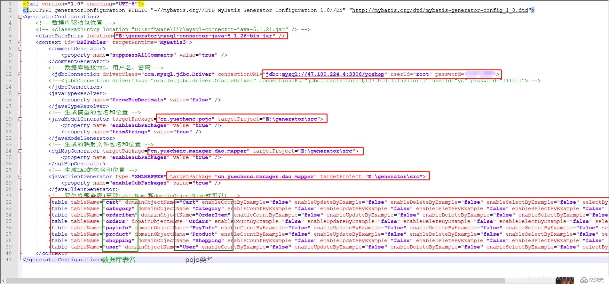Open the mybatis-generator-config DTD URL link

click(x=440, y=10)
